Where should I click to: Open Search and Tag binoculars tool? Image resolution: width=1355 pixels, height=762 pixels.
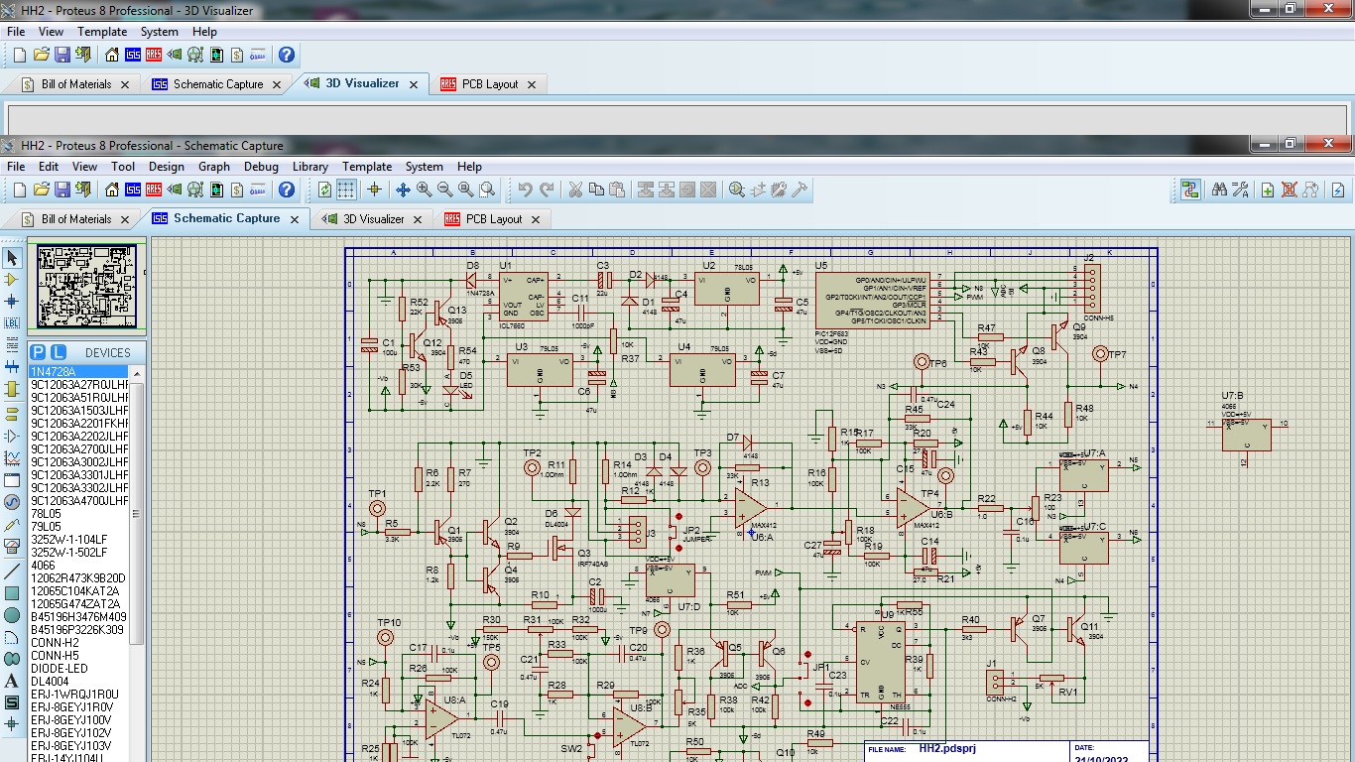click(x=1219, y=190)
